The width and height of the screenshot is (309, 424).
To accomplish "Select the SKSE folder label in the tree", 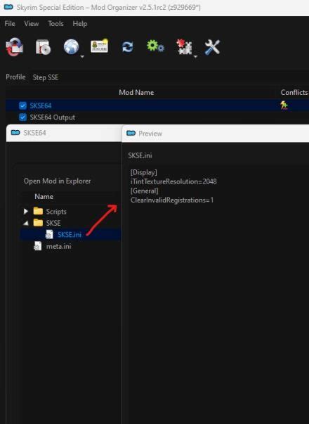I will point(53,223).
